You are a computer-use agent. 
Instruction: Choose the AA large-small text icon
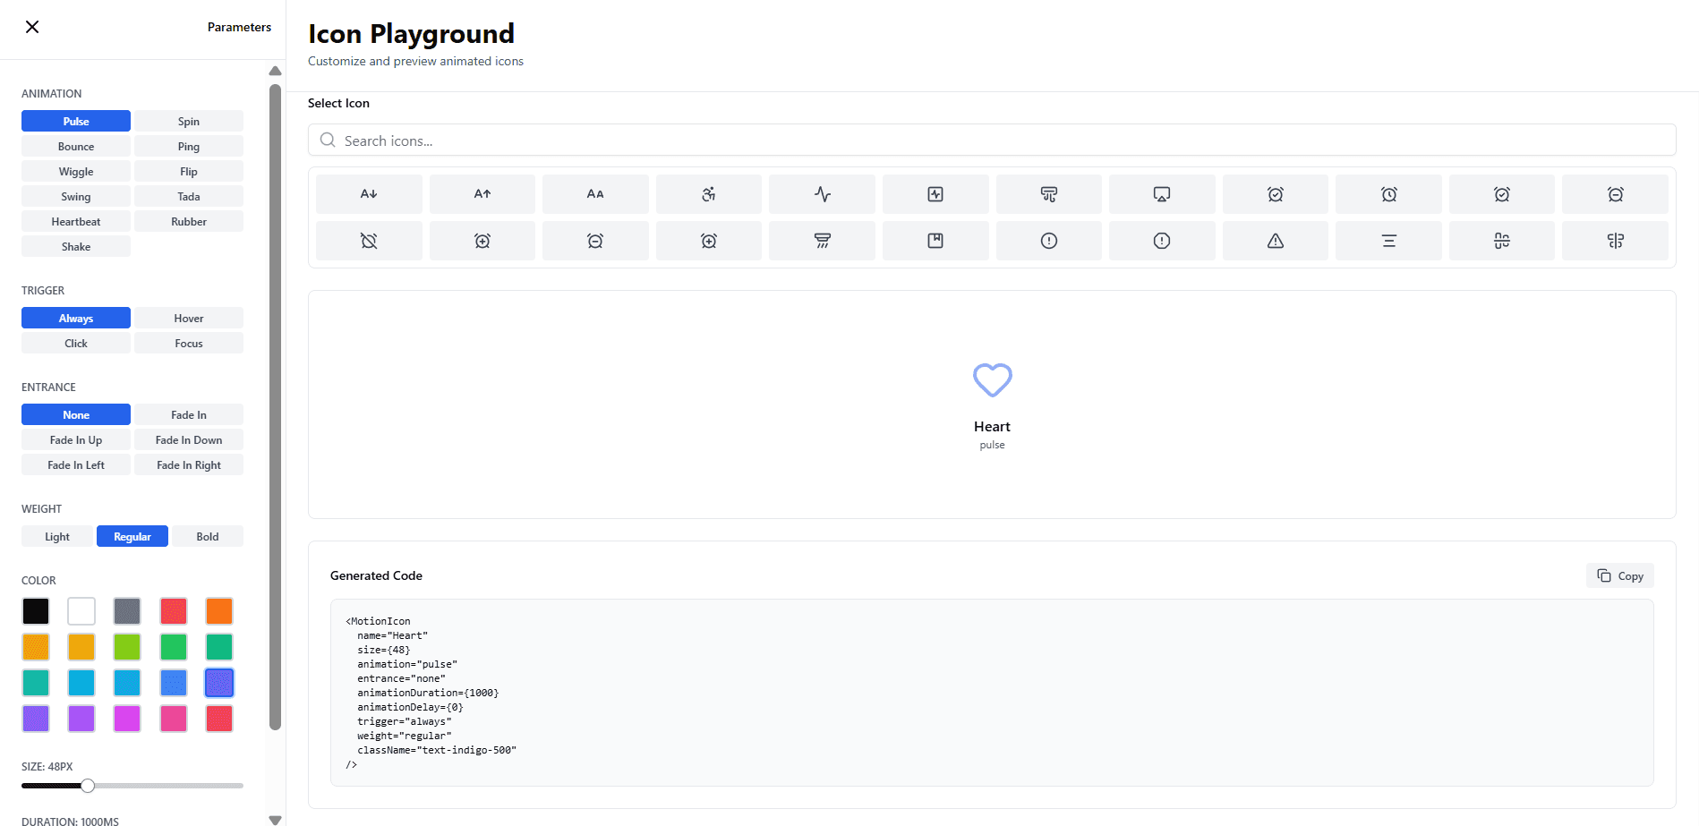[x=595, y=193]
